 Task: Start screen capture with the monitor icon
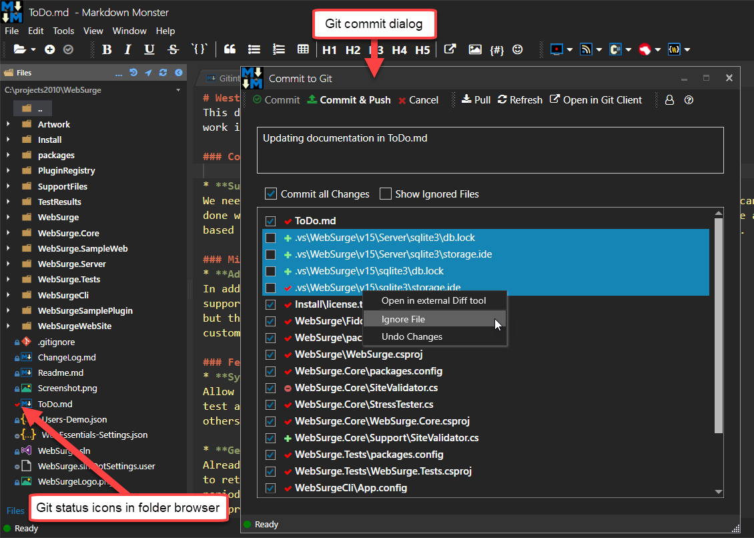(556, 49)
